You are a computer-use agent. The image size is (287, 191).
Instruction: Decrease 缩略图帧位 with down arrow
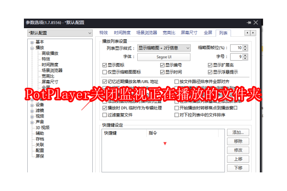click(x=245, y=50)
